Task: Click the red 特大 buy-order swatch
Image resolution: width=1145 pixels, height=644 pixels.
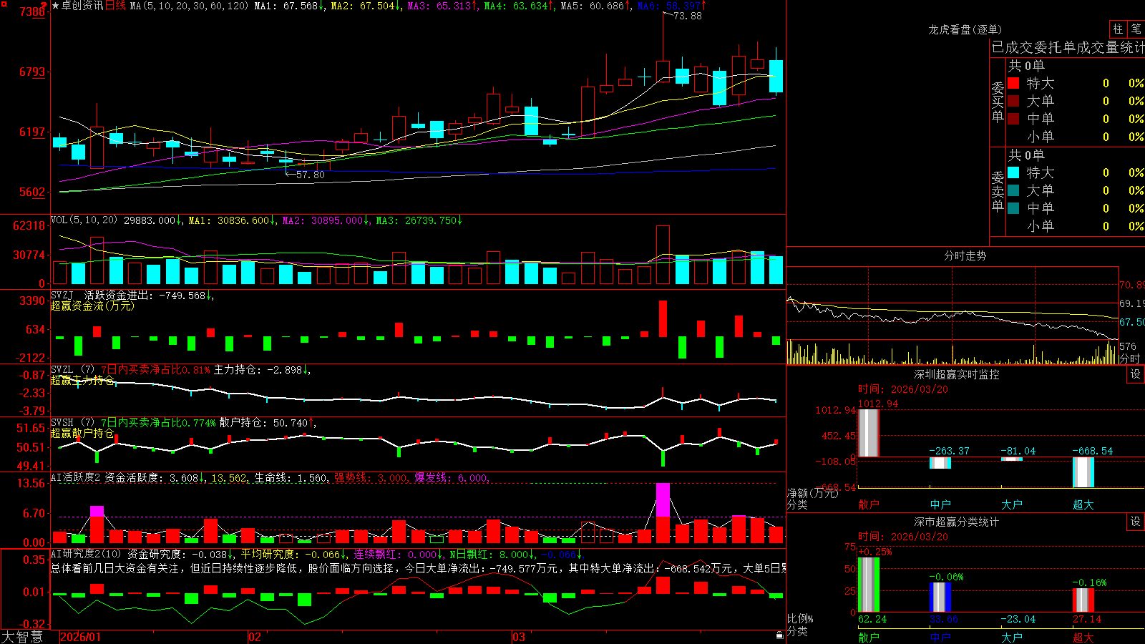Action: [x=1013, y=83]
